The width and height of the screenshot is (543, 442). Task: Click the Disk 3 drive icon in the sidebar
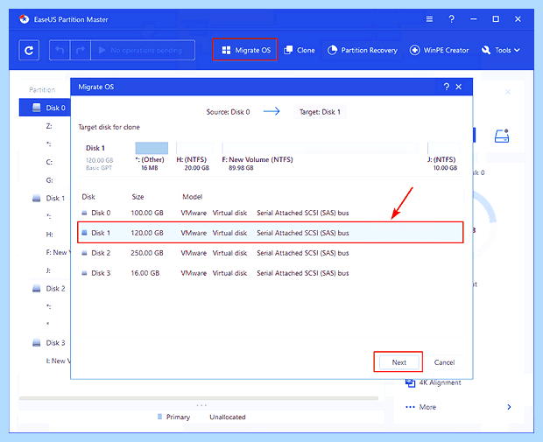pyautogui.click(x=37, y=343)
